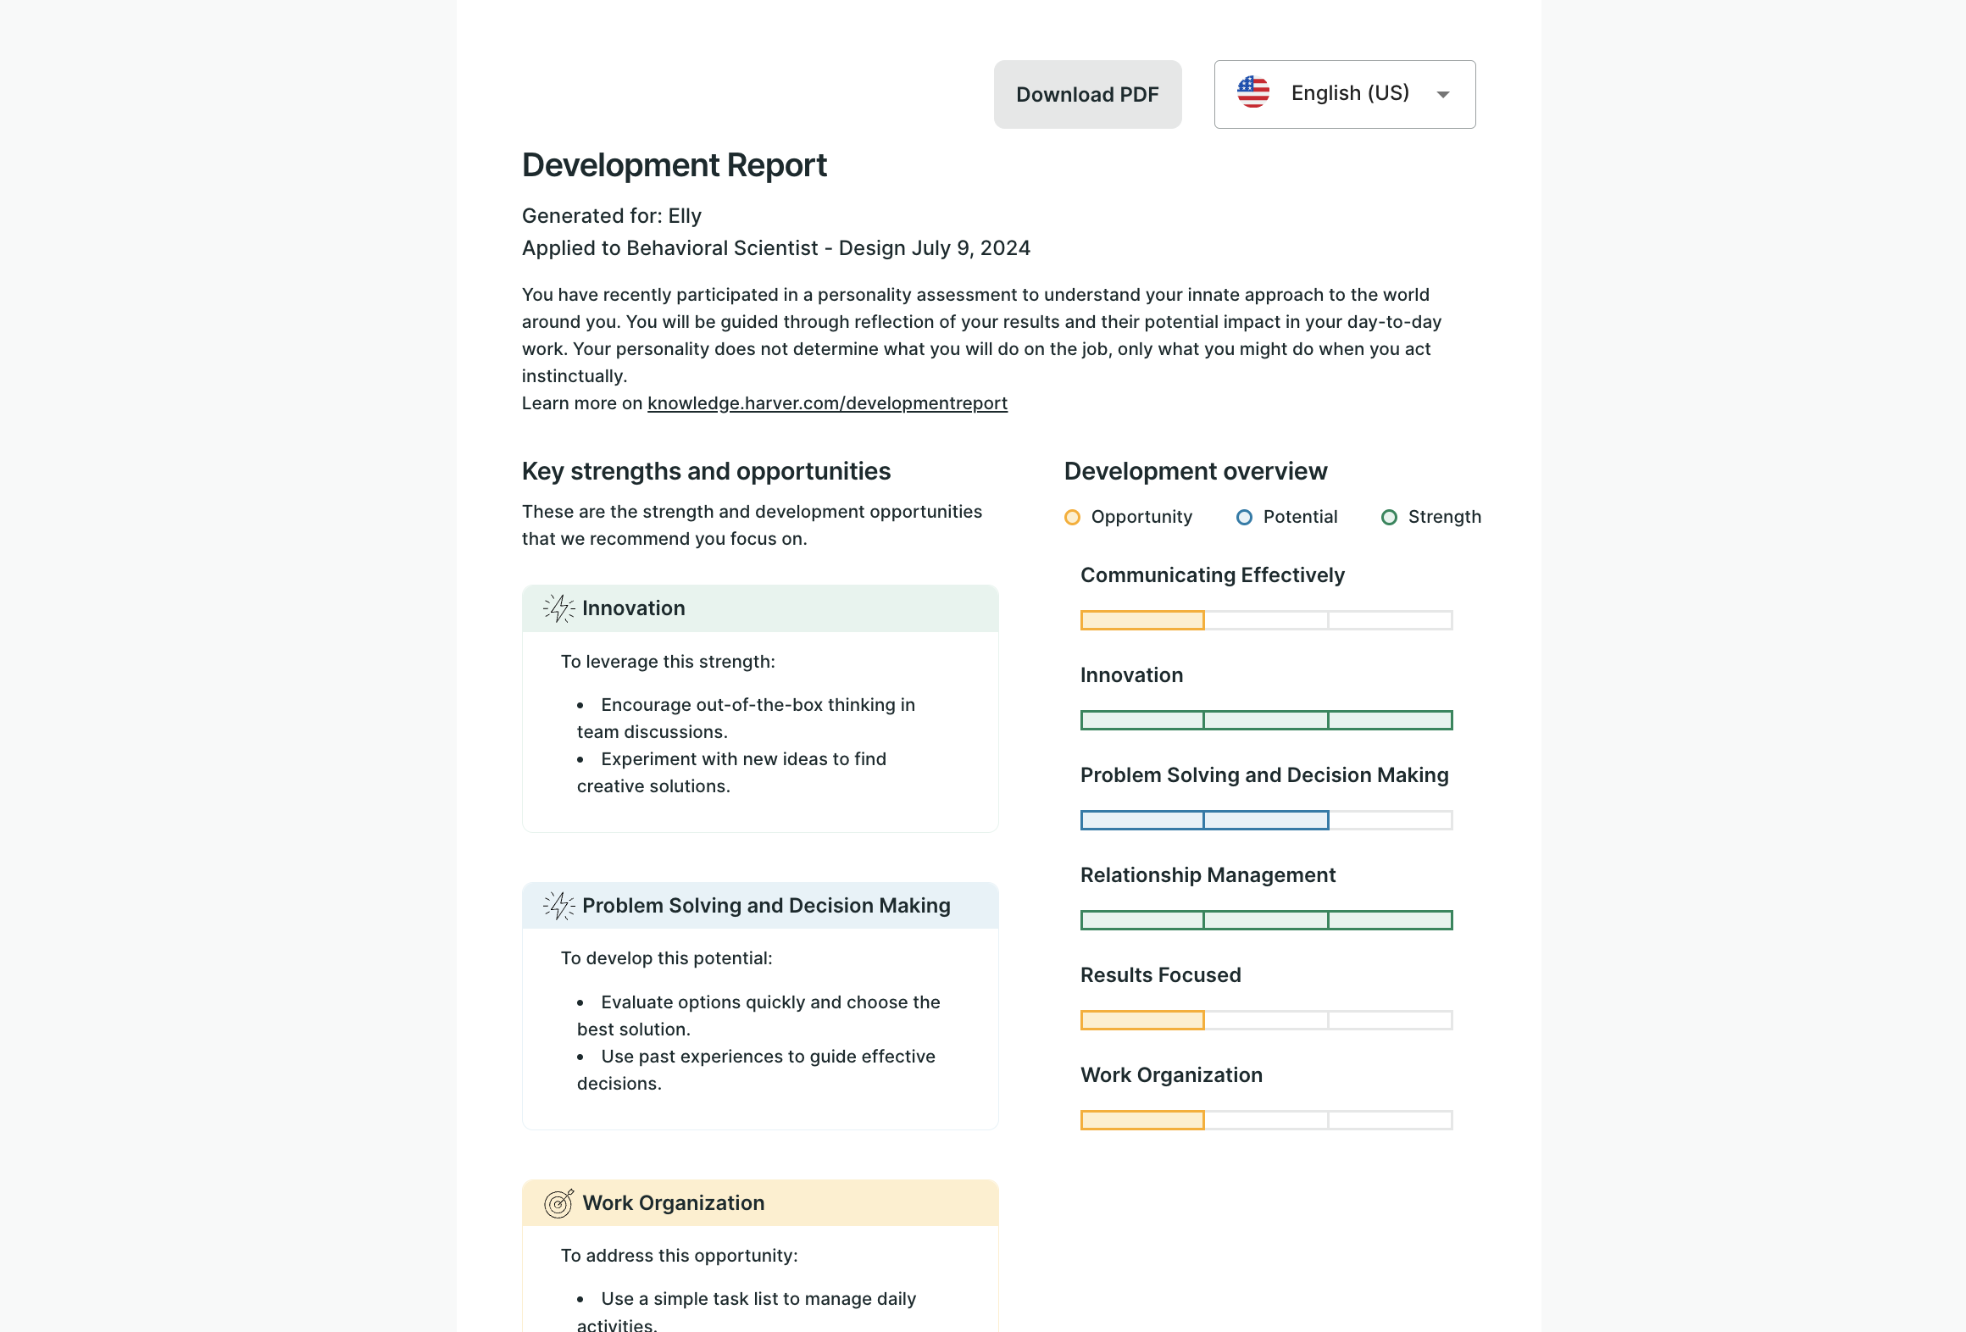Click the language dropdown arrow
1966x1332 pixels.
pos(1443,95)
